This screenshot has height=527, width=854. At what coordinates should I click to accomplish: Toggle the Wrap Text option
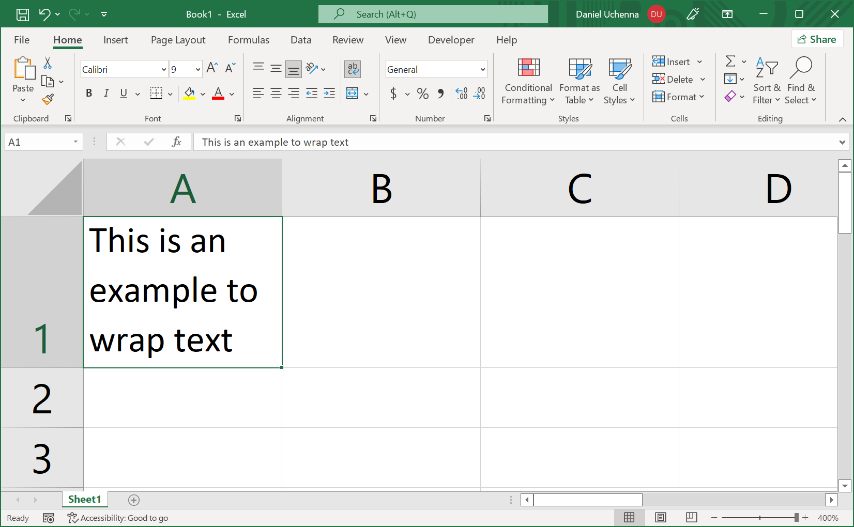pos(353,69)
